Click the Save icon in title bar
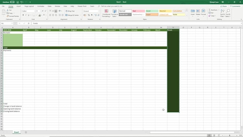 (18, 2)
